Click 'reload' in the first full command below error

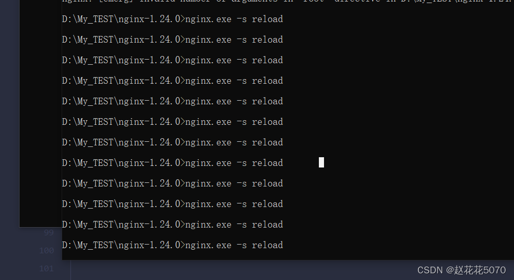click(x=267, y=19)
